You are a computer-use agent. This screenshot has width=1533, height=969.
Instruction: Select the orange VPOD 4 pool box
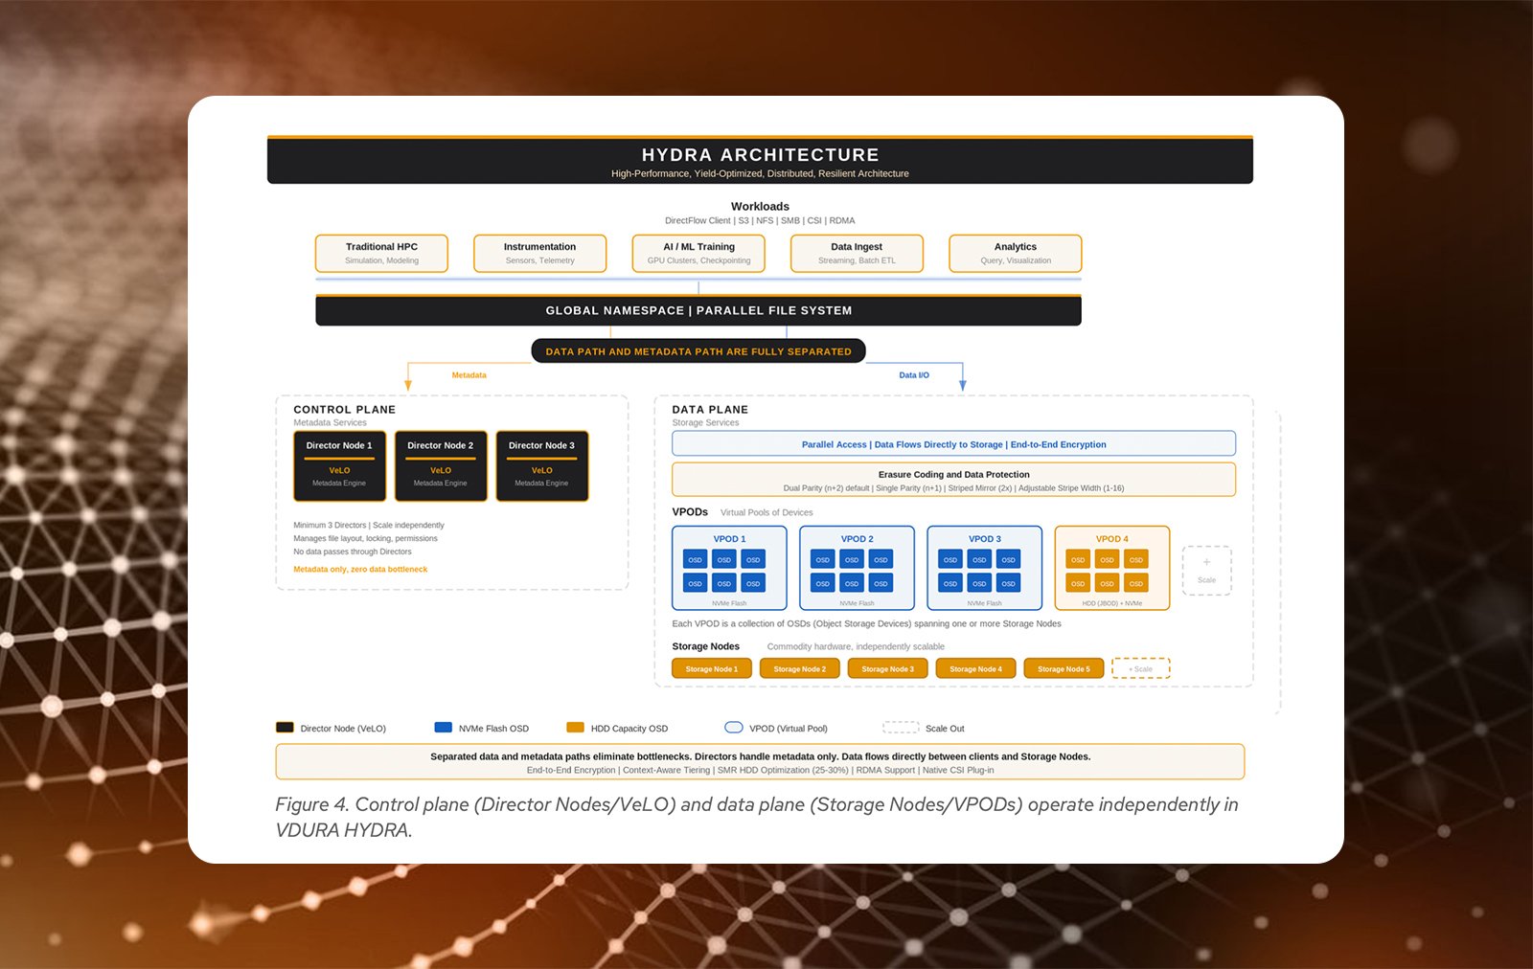(x=1111, y=568)
